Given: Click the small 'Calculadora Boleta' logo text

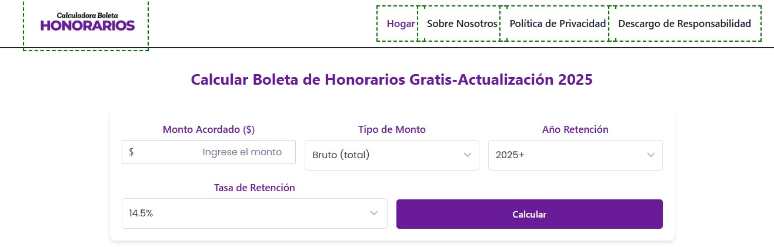Looking at the screenshot, I should tap(87, 15).
